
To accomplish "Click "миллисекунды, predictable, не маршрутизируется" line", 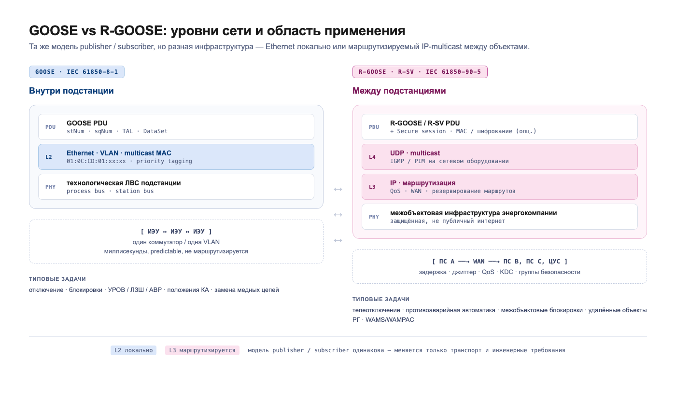I will [176, 251].
